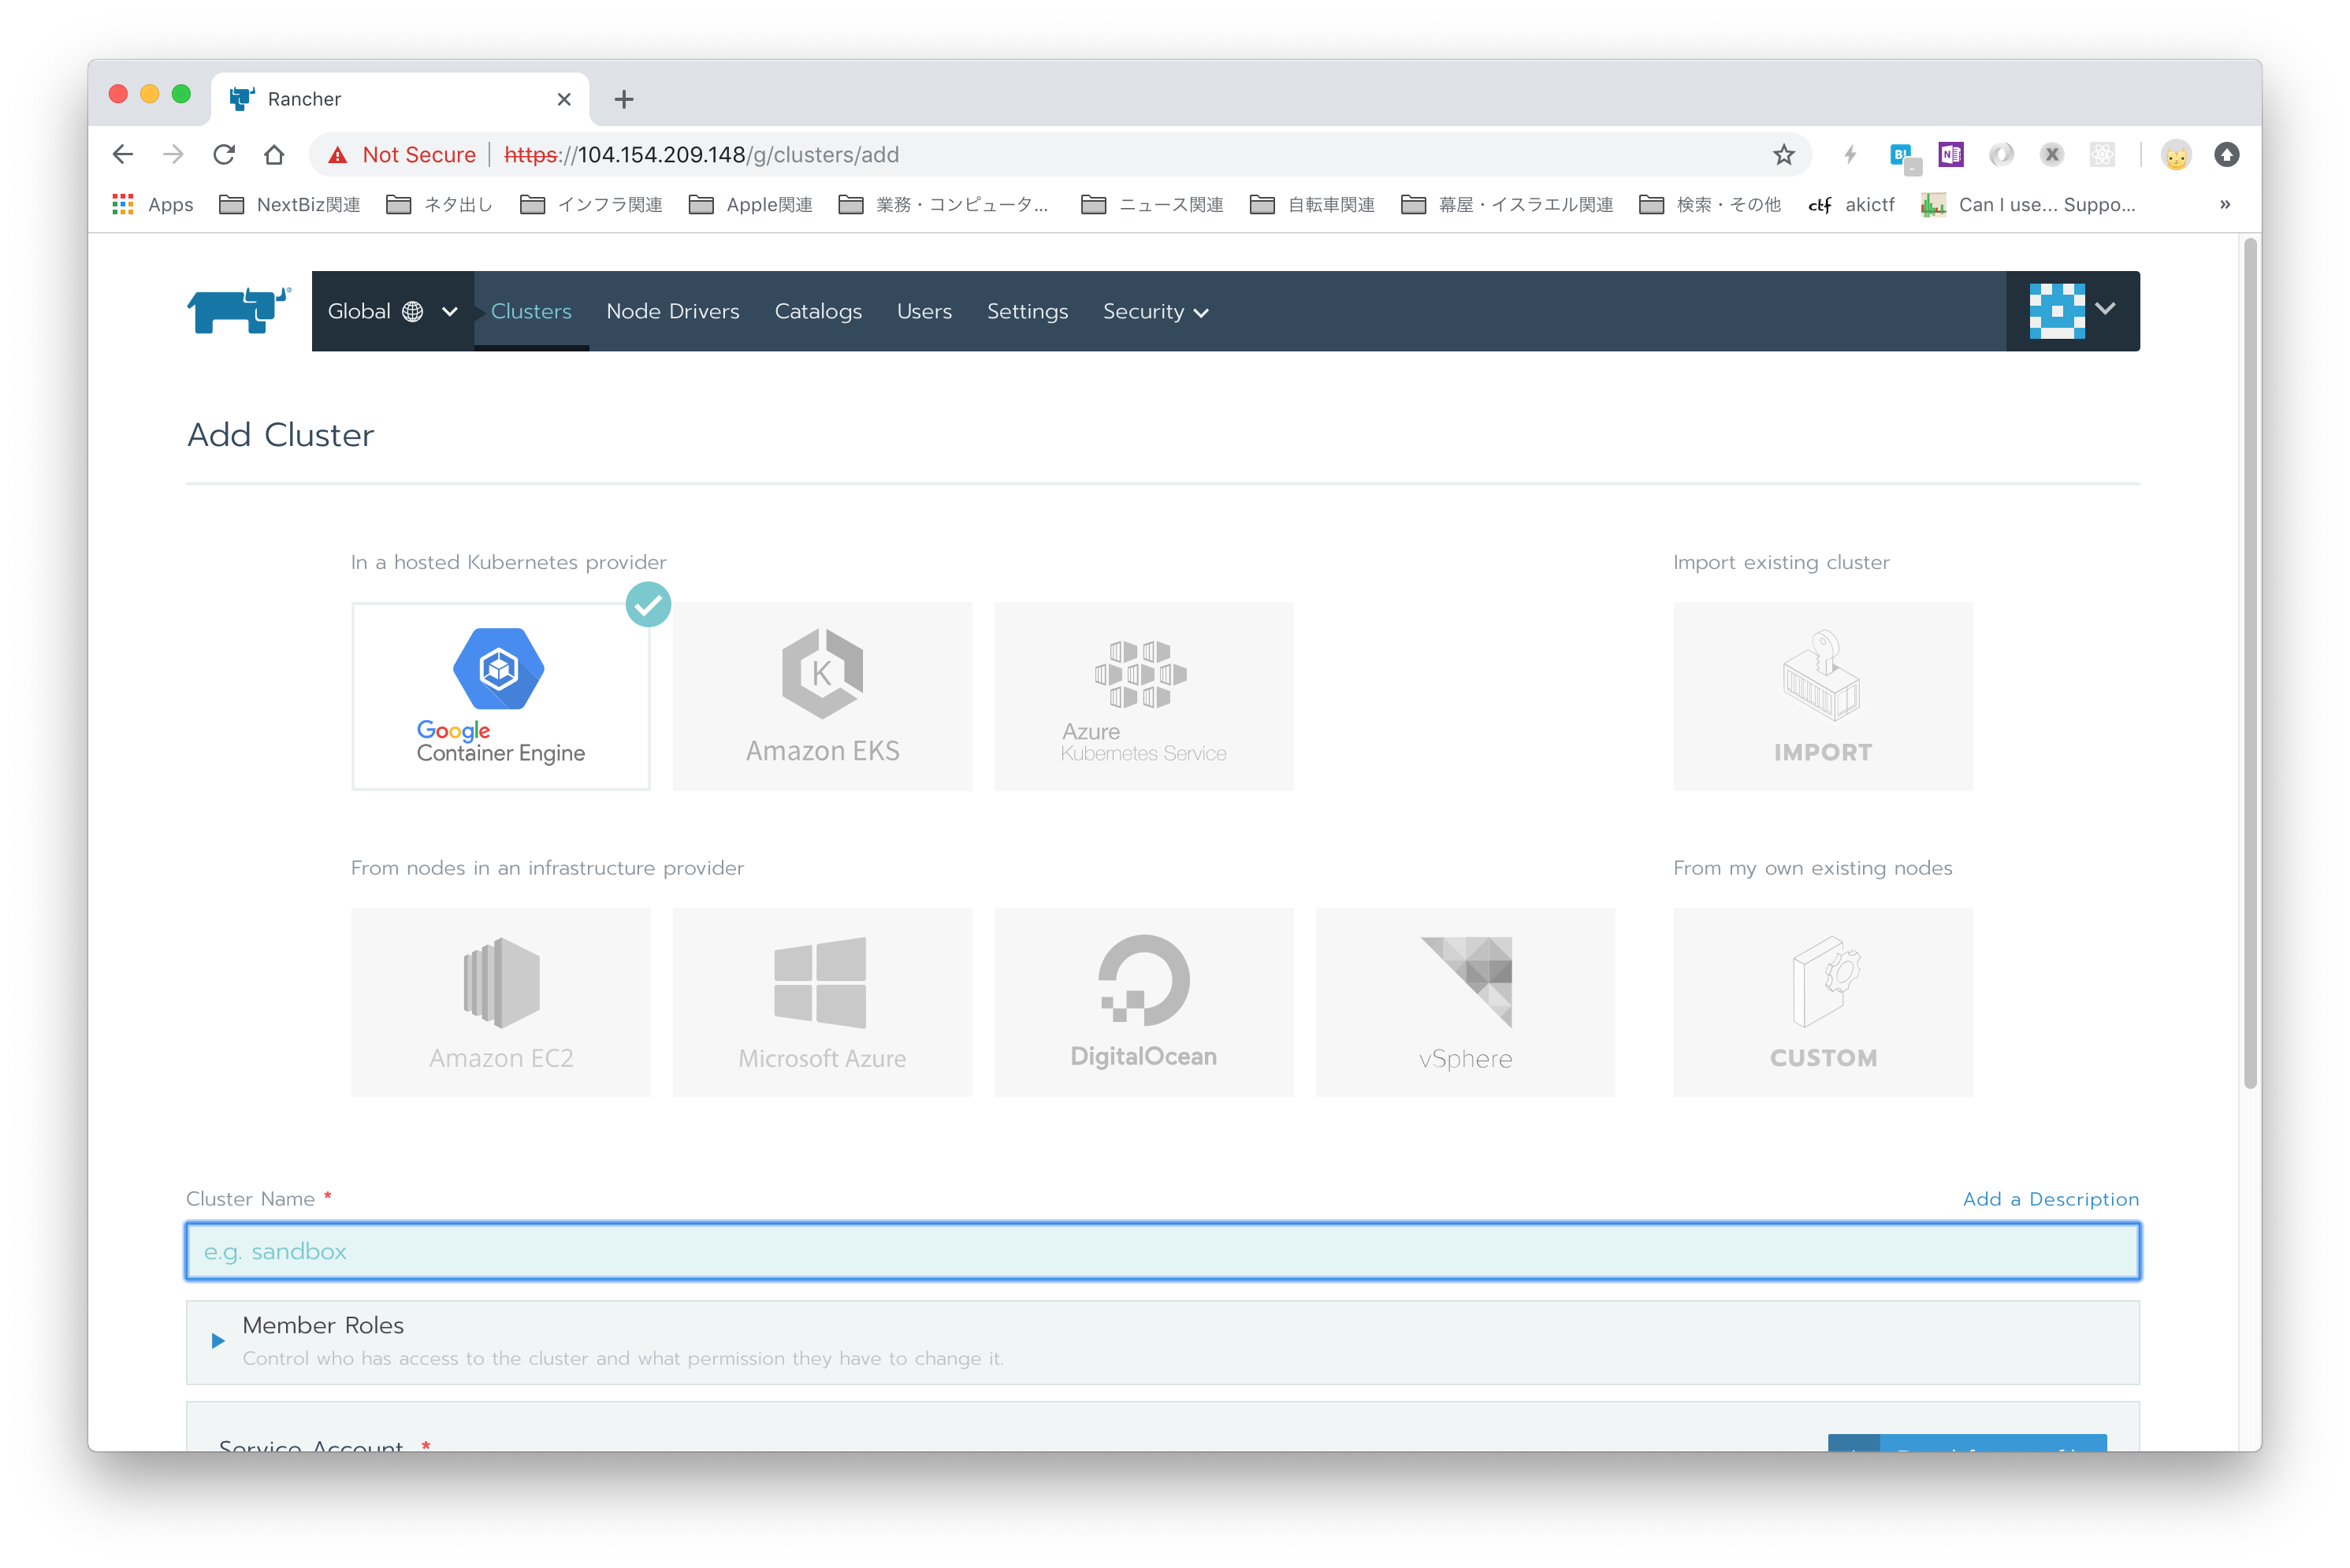Open the ネタ出し bookmark folder
The image size is (2350, 1568).
tap(440, 204)
